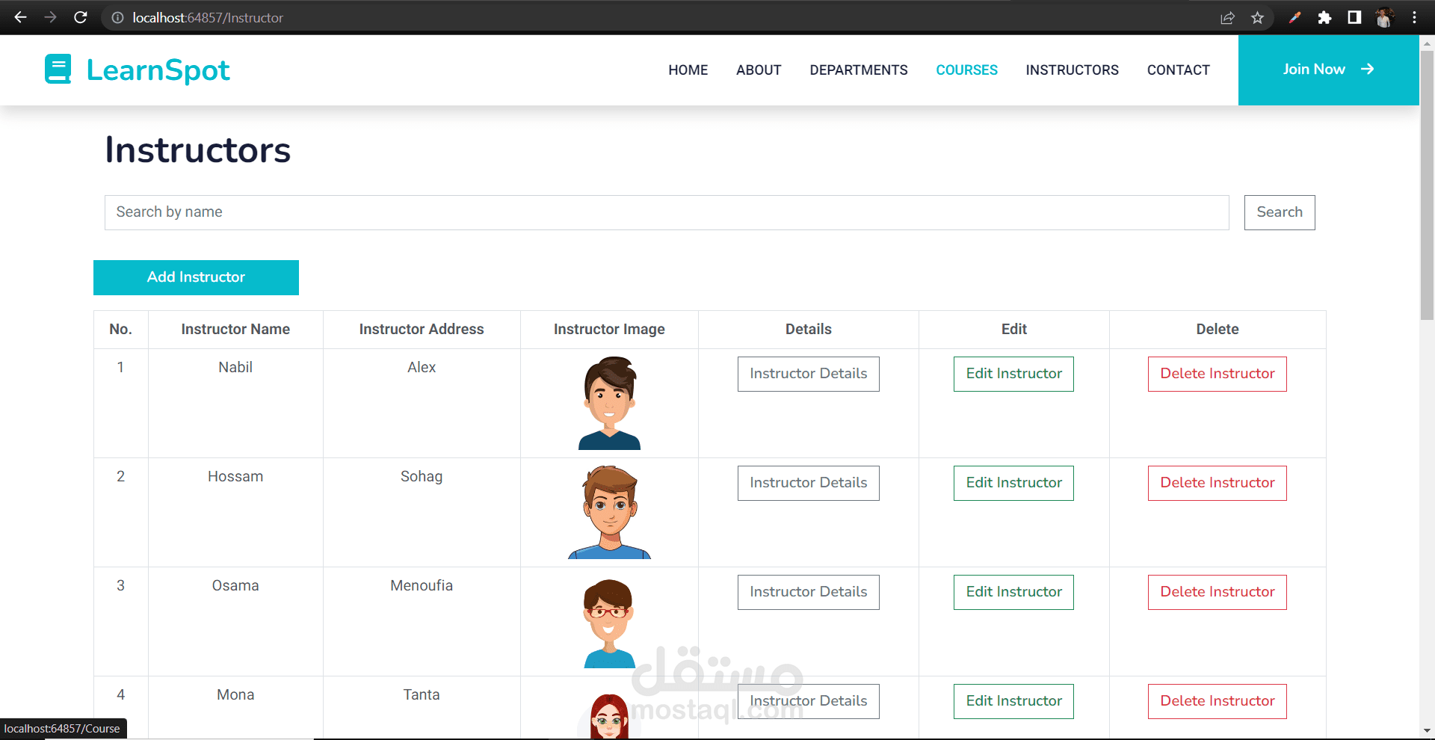Click the Instructor Name column header
1435x740 pixels.
[x=235, y=329]
